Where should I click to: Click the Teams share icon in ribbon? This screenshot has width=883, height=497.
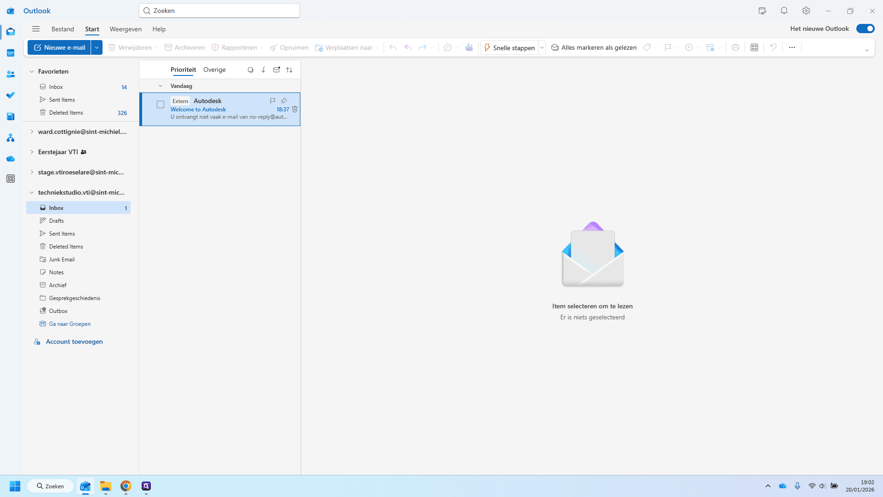pyautogui.click(x=469, y=47)
